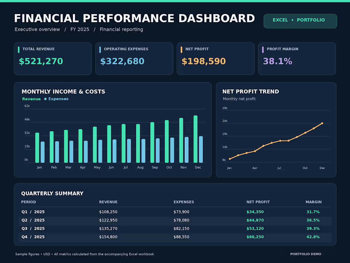Click 'FY 2025' in the subtitle
The height and width of the screenshot is (263, 350).
80,30
